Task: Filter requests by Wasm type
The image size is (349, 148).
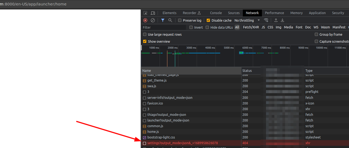Action: (325, 27)
